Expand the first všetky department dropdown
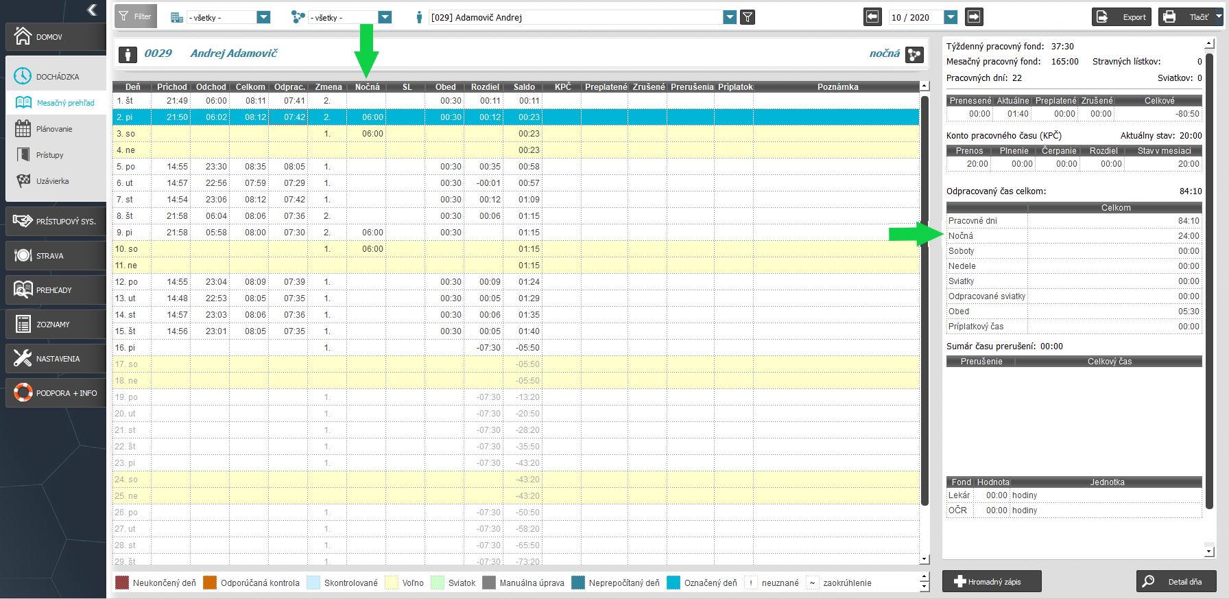This screenshot has width=1229, height=599. pos(263,17)
